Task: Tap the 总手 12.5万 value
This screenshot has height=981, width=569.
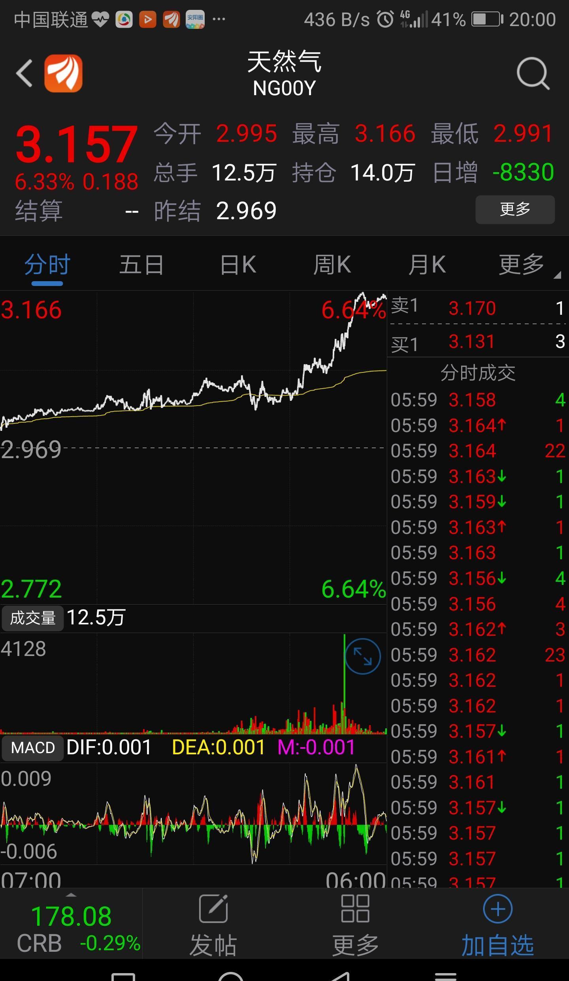Action: pos(243,173)
